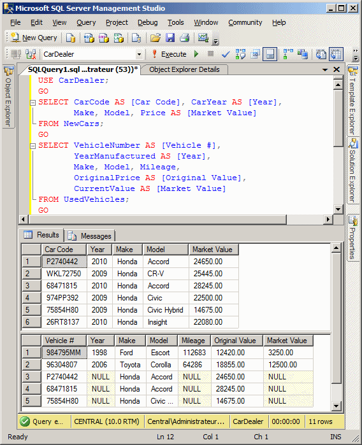Select the Results tab

click(42, 235)
